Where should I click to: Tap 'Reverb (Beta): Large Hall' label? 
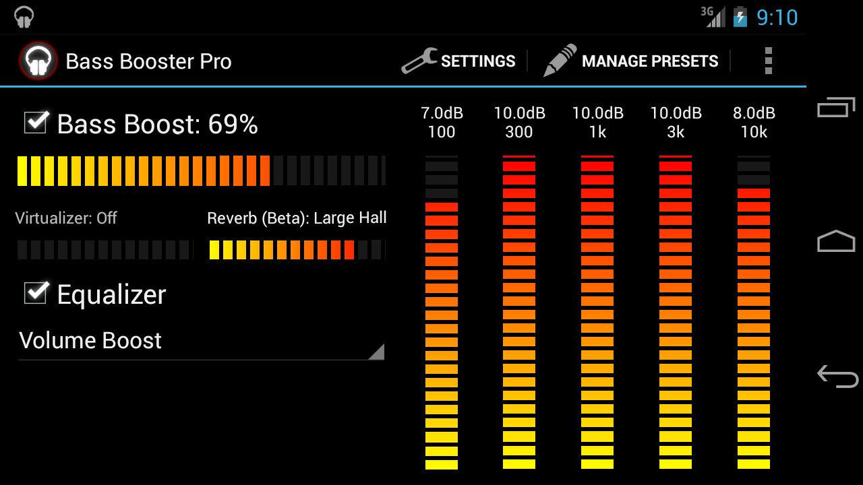[297, 218]
